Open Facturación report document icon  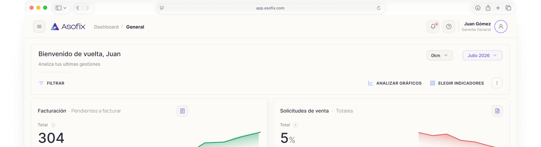182,111
